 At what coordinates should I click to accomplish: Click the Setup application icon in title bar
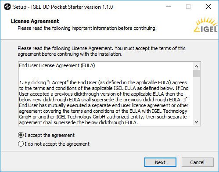click(x=7, y=7)
